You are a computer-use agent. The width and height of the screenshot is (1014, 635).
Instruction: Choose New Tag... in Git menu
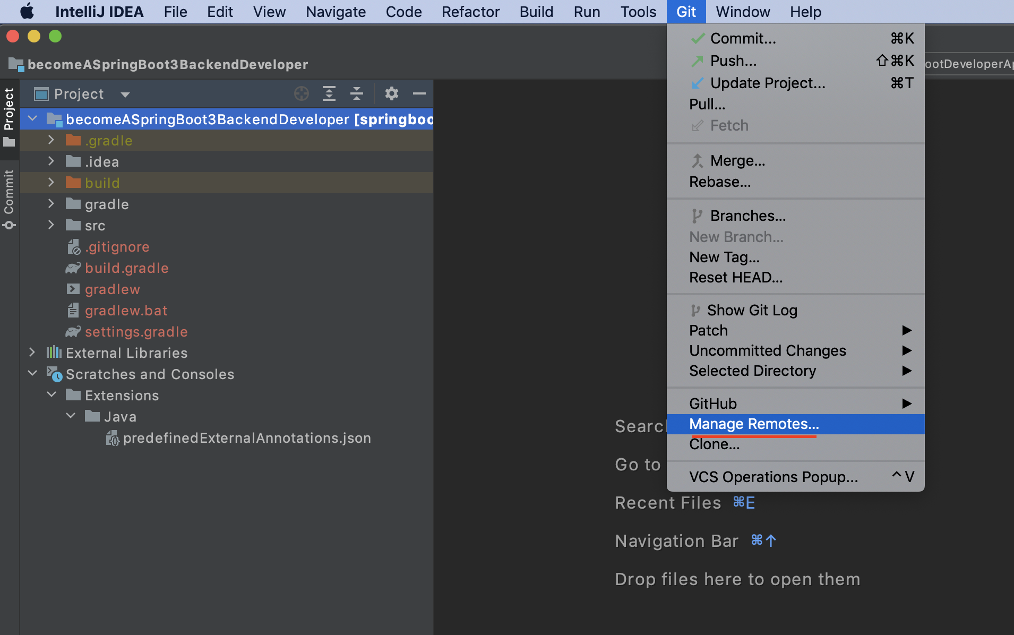pyautogui.click(x=795, y=257)
